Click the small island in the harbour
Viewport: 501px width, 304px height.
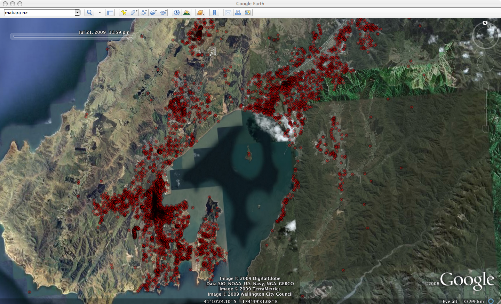[x=249, y=154]
